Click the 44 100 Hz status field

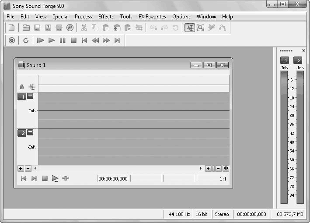pyautogui.click(x=178, y=214)
